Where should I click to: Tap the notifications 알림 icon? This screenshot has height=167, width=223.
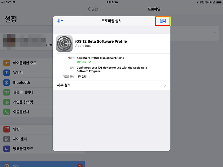(x=7, y=129)
